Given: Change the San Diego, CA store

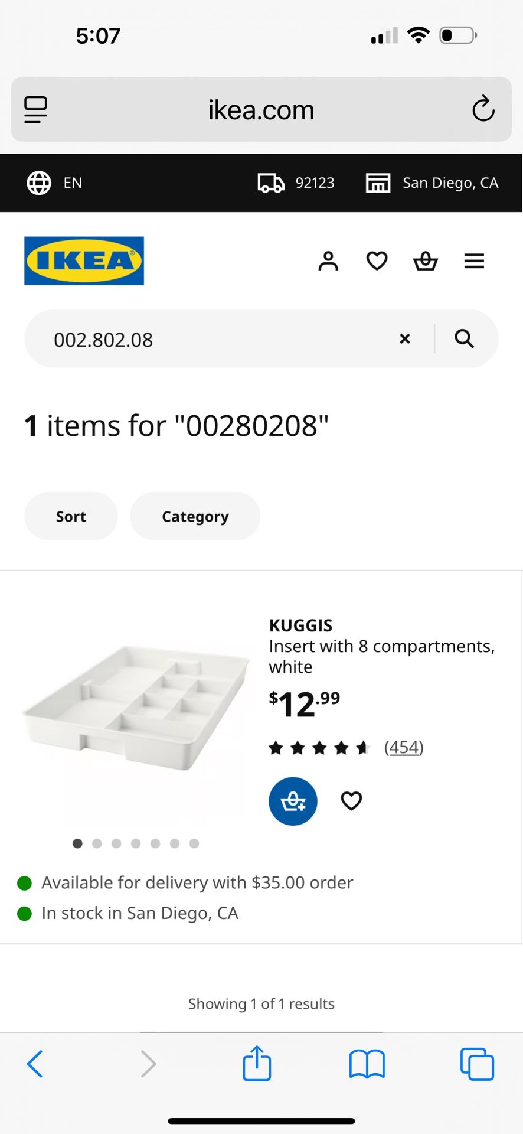Looking at the screenshot, I should (433, 183).
